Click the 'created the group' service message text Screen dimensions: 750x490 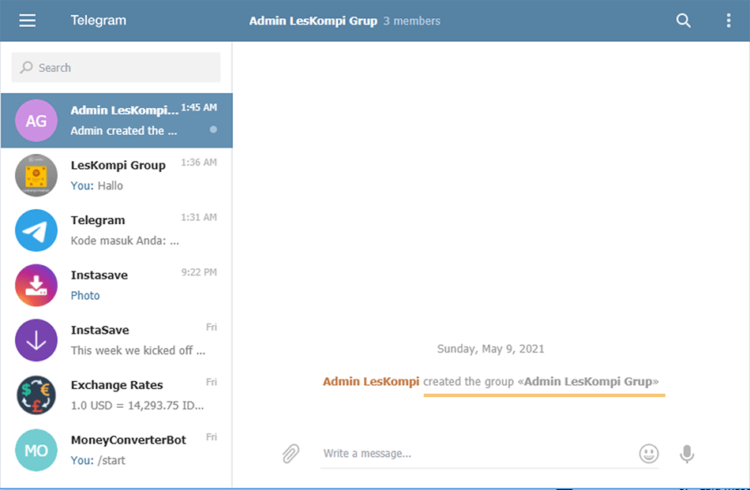[x=468, y=381]
